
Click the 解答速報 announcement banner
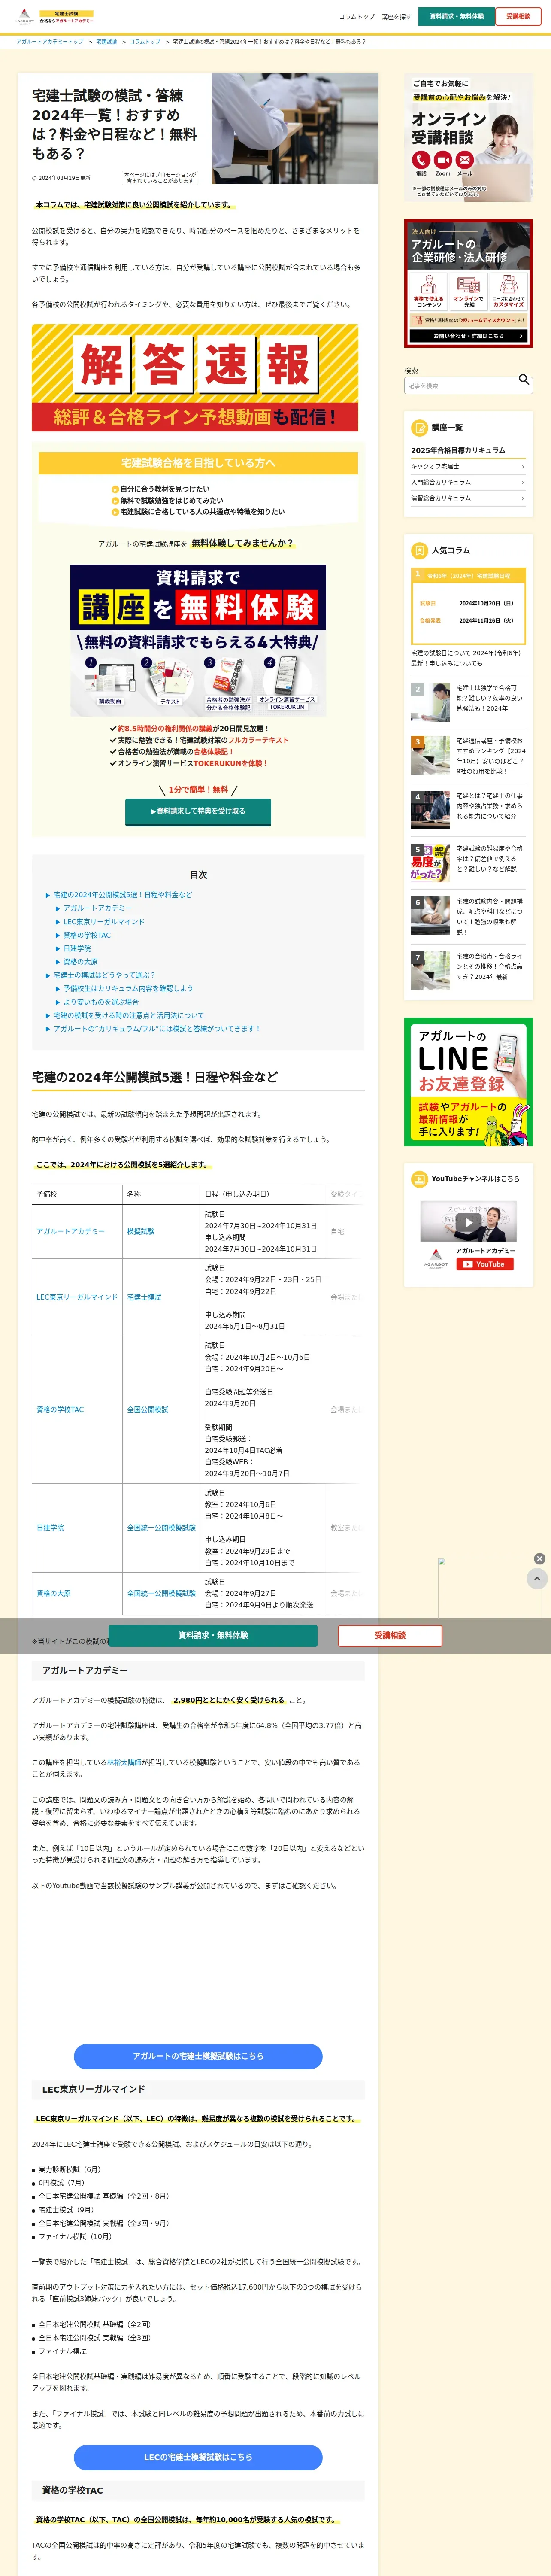click(x=195, y=377)
